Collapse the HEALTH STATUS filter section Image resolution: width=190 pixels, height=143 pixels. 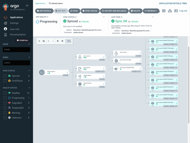29,88
